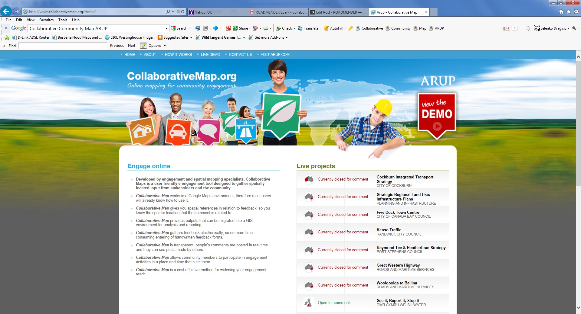This screenshot has width=581, height=314.
Task: Expand the Google search box dropdown arrow
Action: [166, 28]
